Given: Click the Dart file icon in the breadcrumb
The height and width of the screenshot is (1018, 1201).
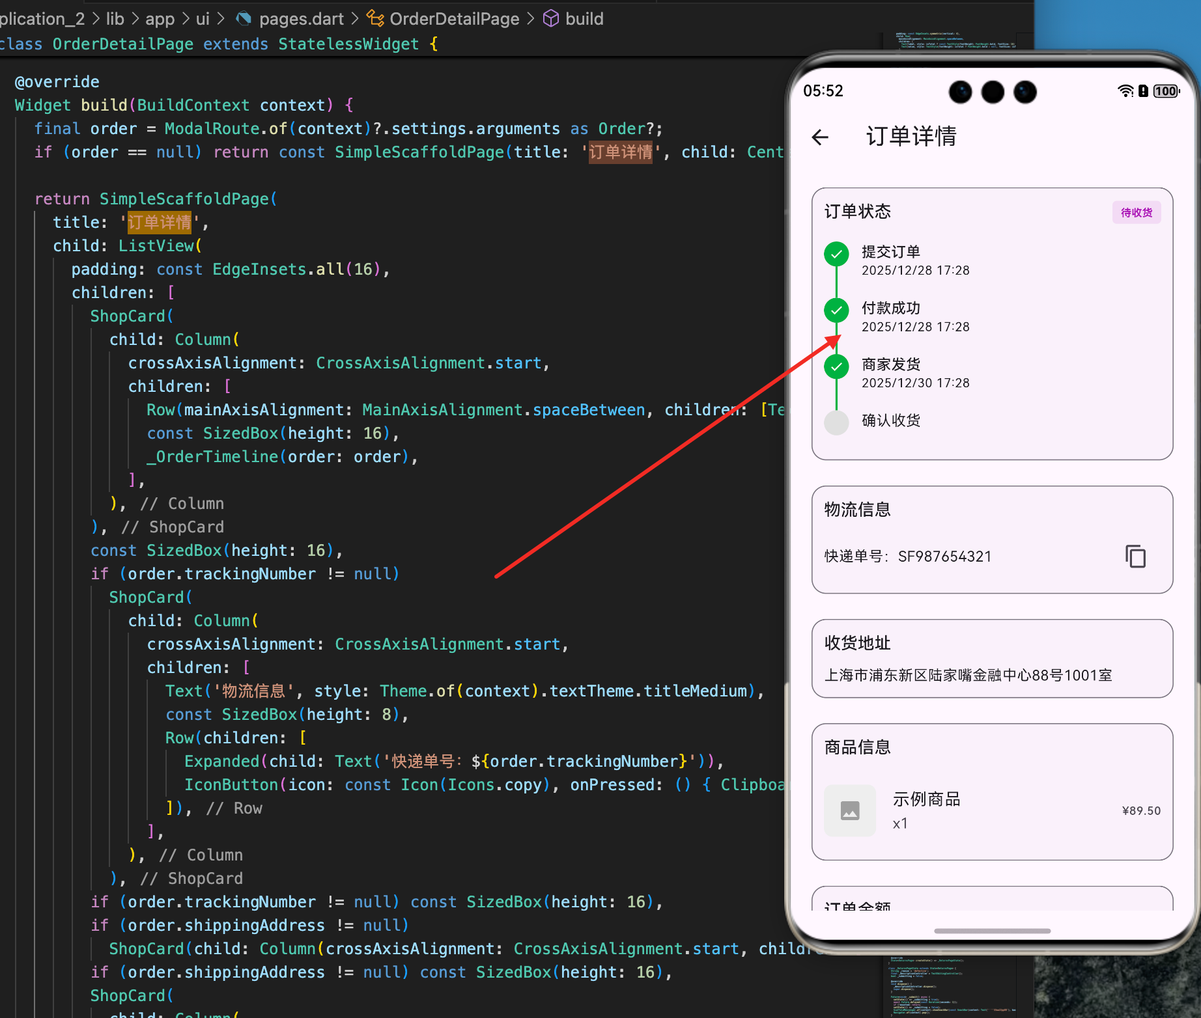Looking at the screenshot, I should [244, 19].
